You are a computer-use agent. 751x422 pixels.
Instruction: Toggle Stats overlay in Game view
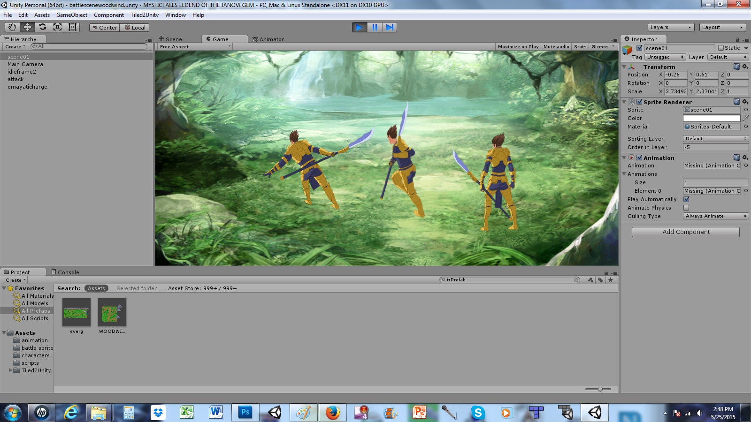tap(580, 47)
